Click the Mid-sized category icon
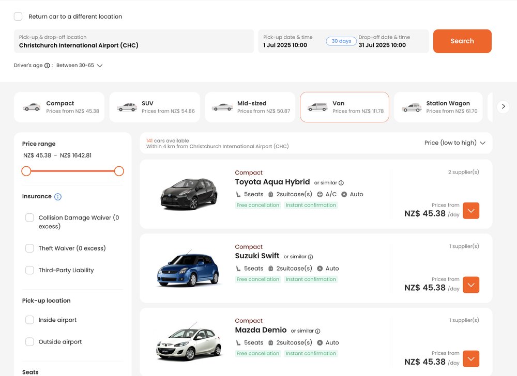Screen dimensions: 517x376 221,107
